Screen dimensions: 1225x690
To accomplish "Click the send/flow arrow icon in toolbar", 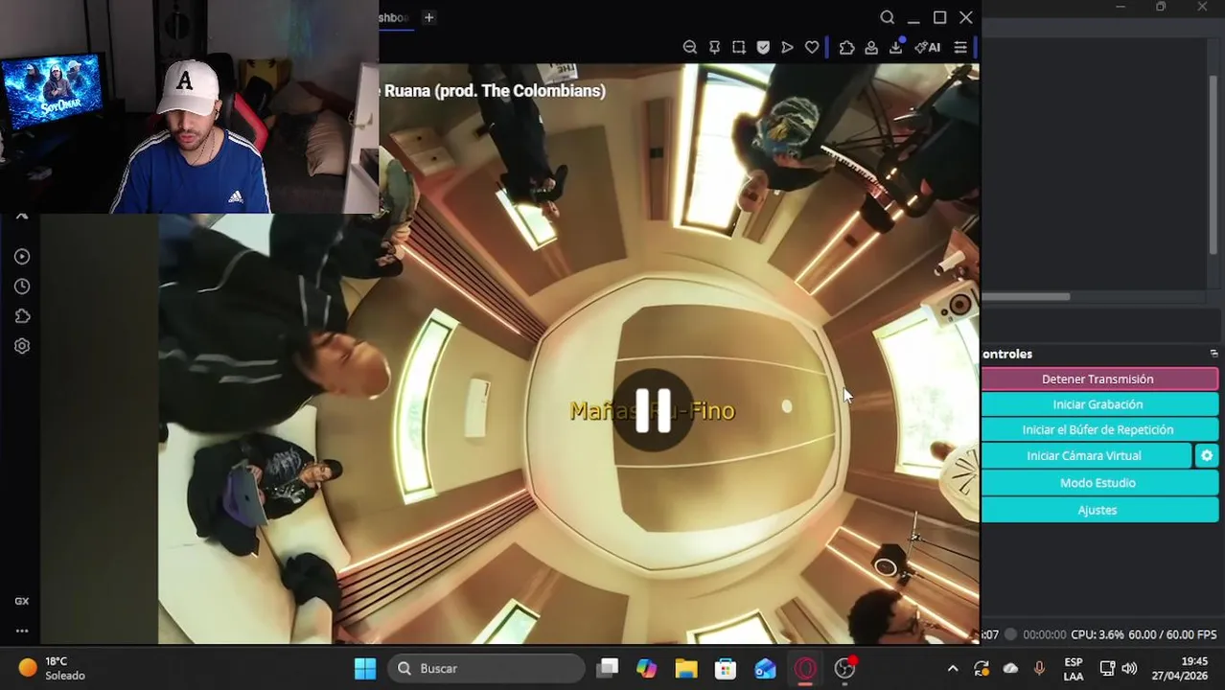I will [x=787, y=47].
